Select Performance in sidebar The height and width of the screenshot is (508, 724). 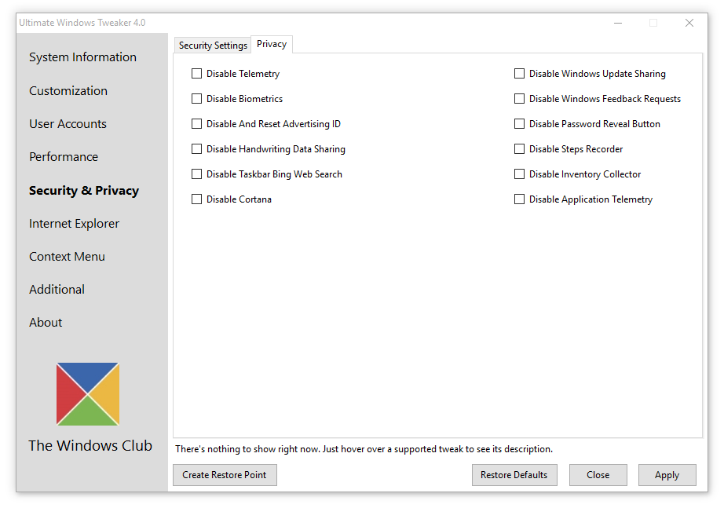64,157
